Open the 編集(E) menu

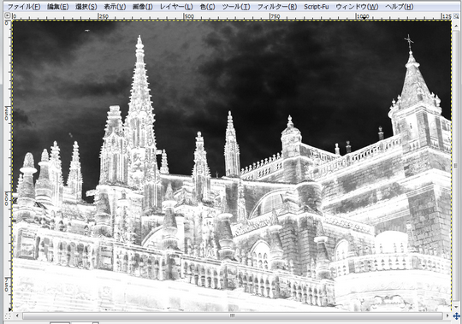tap(58, 7)
